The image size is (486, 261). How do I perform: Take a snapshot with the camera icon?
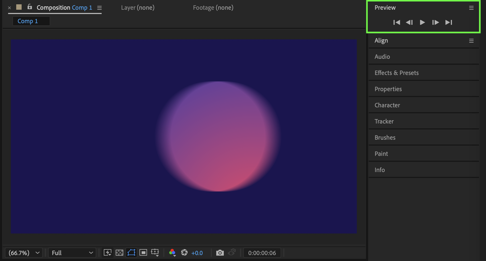pyautogui.click(x=220, y=253)
